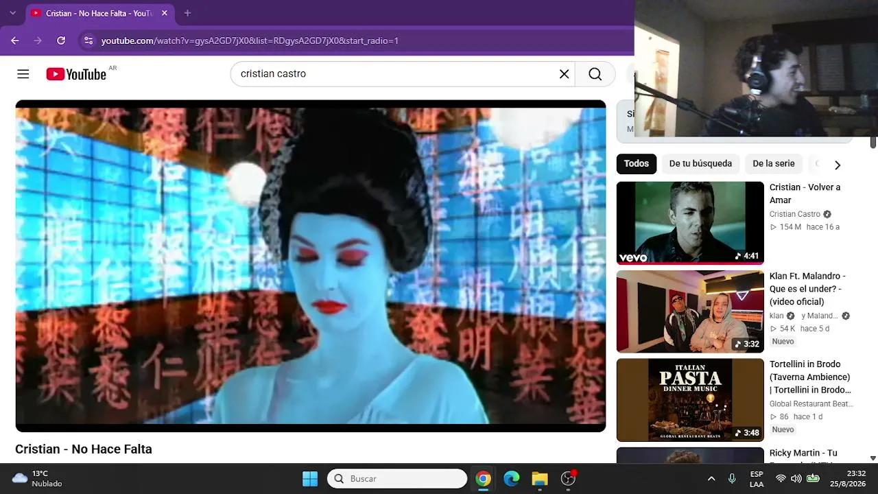
Task: Open the Klan Ft. Malandro video title
Action: 807,289
